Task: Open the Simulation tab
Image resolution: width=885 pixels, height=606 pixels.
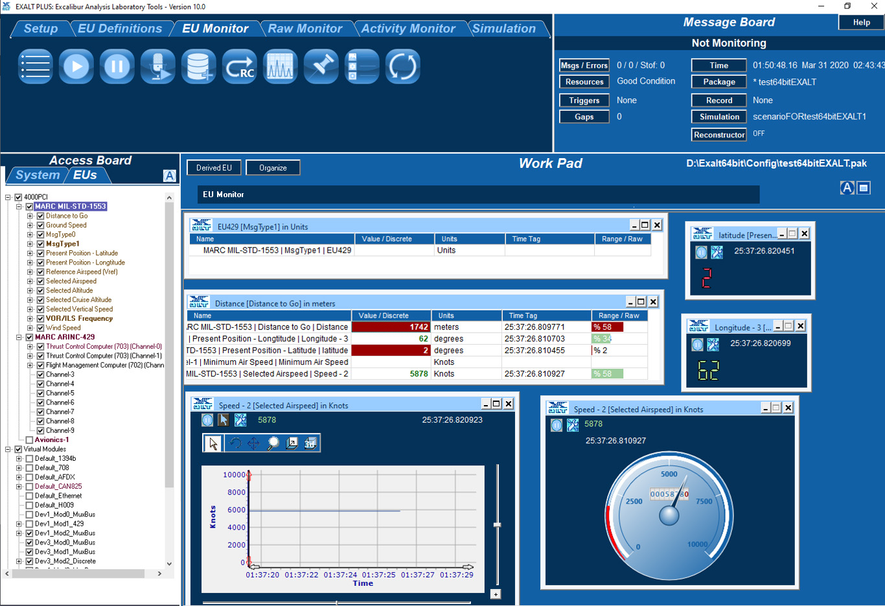Action: [504, 29]
